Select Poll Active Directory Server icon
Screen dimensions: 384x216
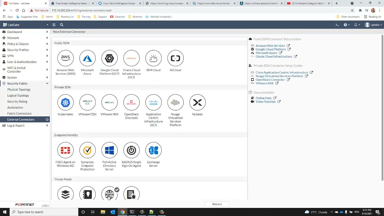pyautogui.click(x=109, y=150)
